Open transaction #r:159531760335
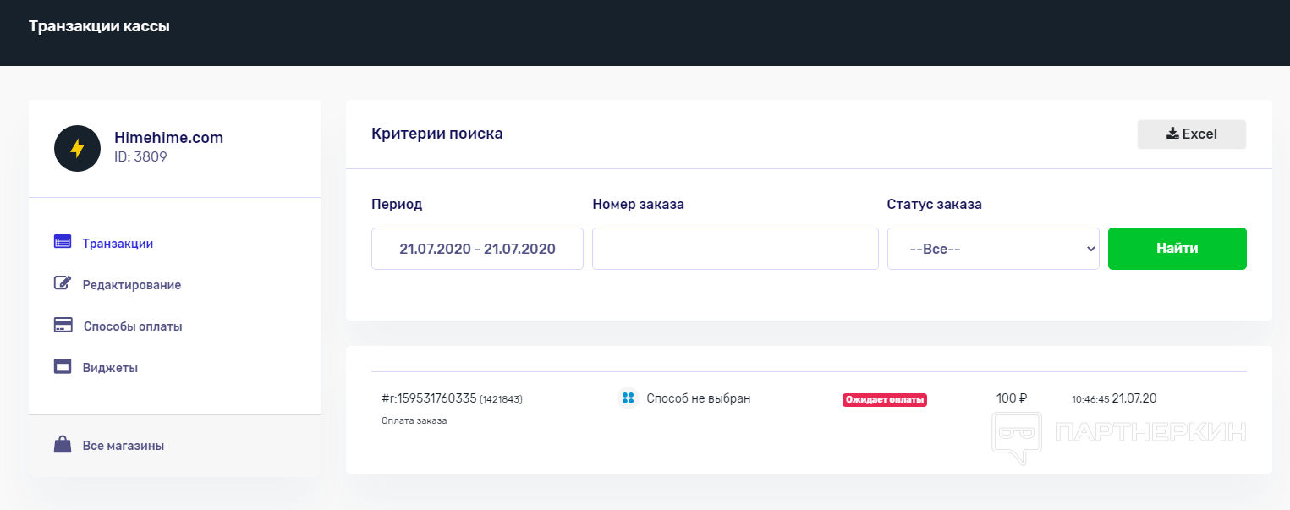The image size is (1290, 510). coord(430,398)
